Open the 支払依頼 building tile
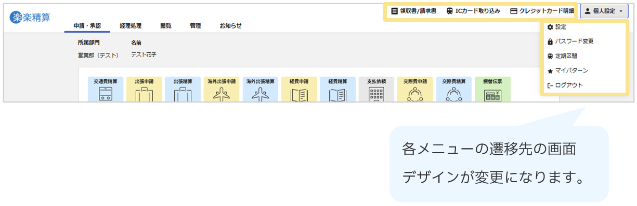The width and height of the screenshot is (637, 206). [x=376, y=90]
